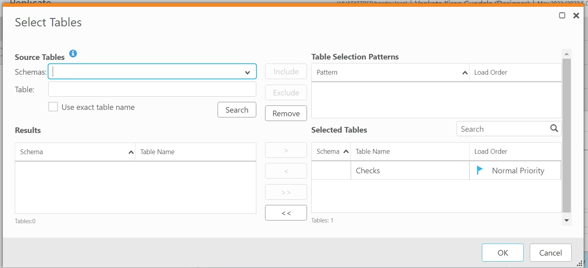Click the Table Name header in Results

[157, 152]
